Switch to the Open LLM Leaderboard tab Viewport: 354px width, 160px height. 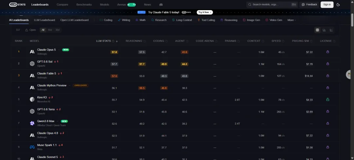(74, 20)
